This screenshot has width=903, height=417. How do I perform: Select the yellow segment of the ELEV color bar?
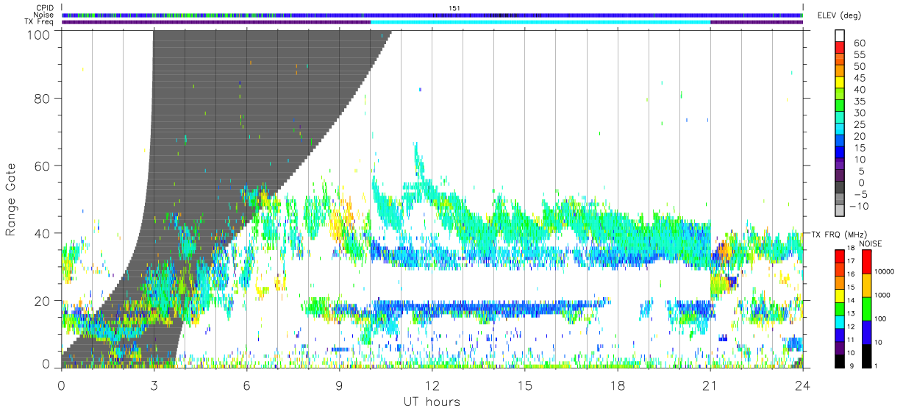pos(840,83)
